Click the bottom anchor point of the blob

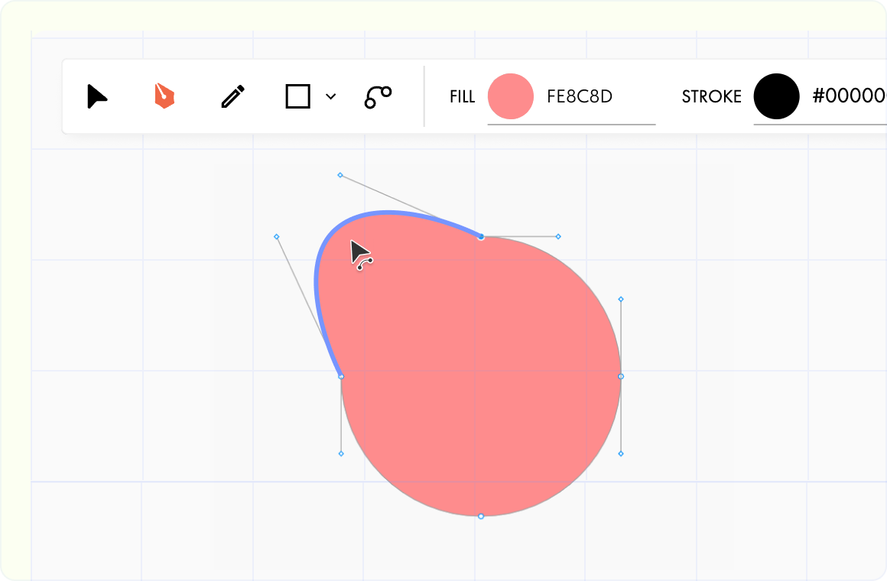pos(481,516)
